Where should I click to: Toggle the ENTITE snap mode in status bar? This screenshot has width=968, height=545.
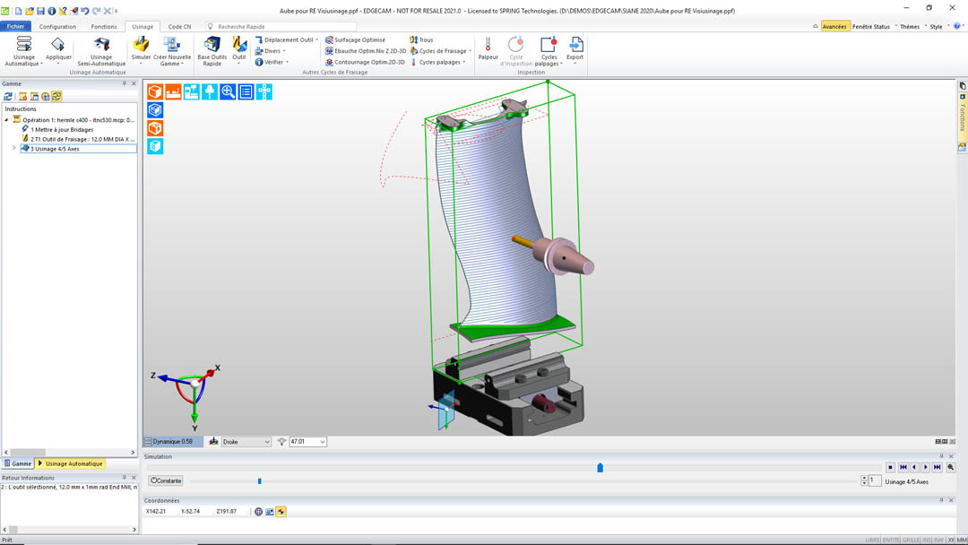pyautogui.click(x=891, y=541)
